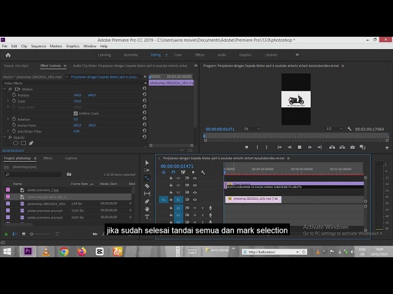
Task: Step forward one frame
Action: point(309,147)
